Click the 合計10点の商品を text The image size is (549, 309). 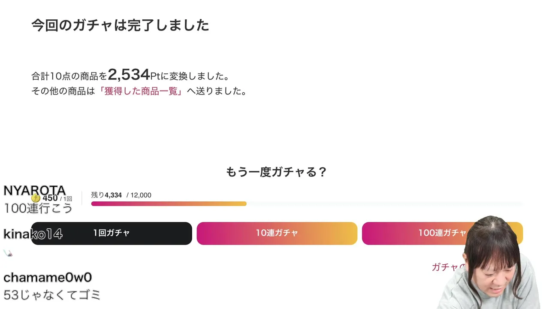click(x=69, y=76)
